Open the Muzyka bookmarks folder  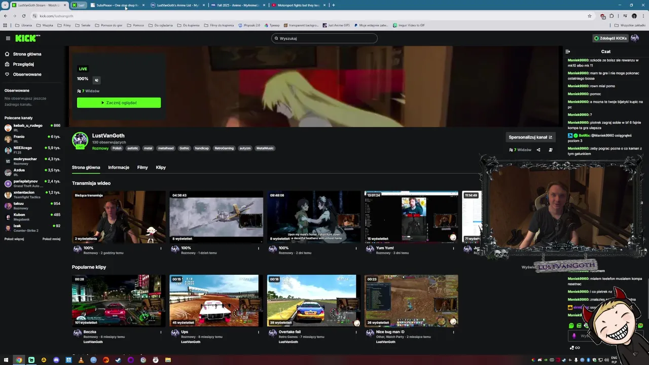[45, 25]
